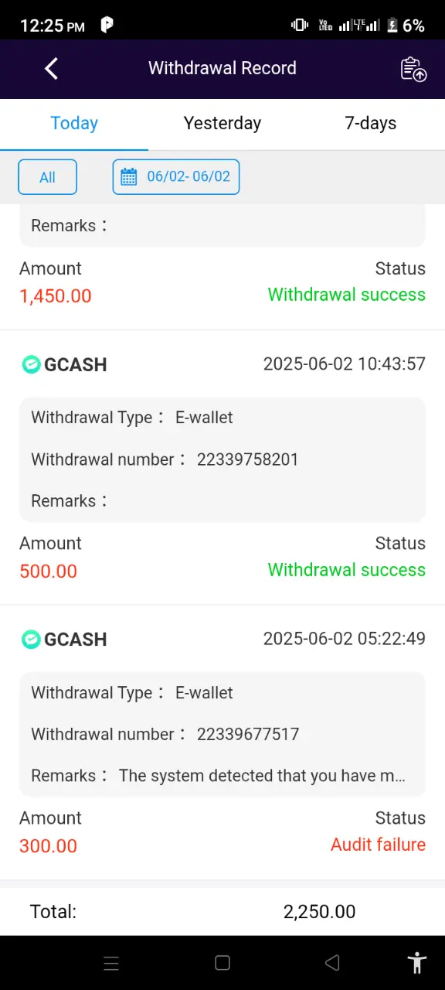This screenshot has height=990, width=445.
Task: Tap the Audit failure status text
Action: (x=378, y=845)
